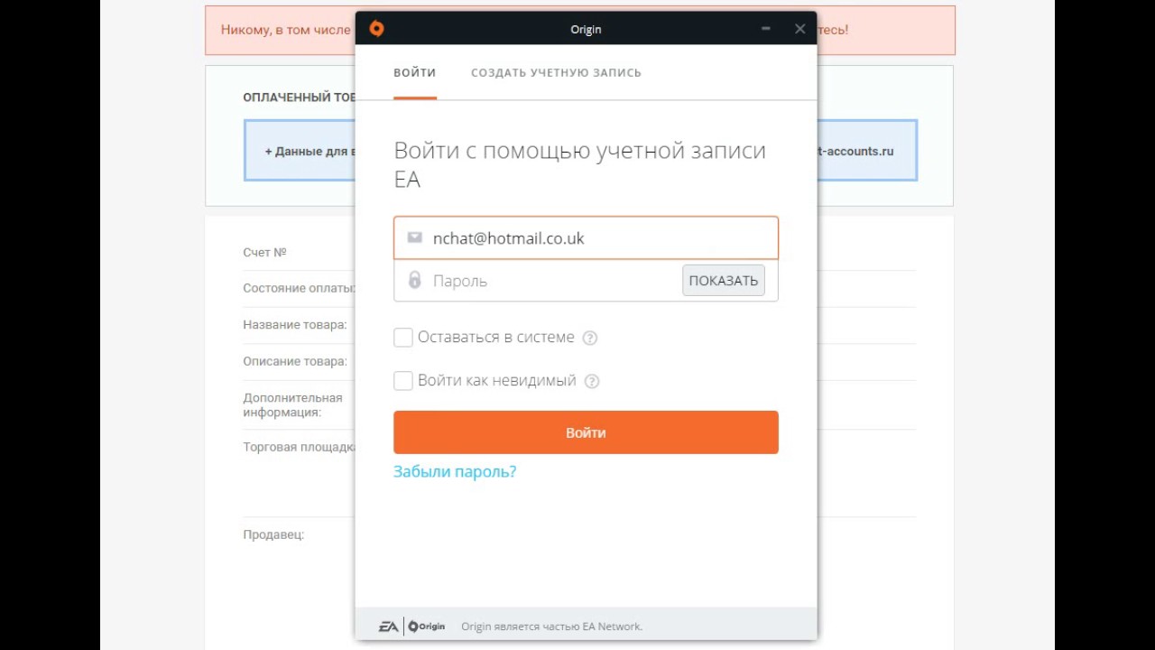Viewport: 1155px width, 650px height.
Task: Close the Origin login window
Action: [799, 29]
